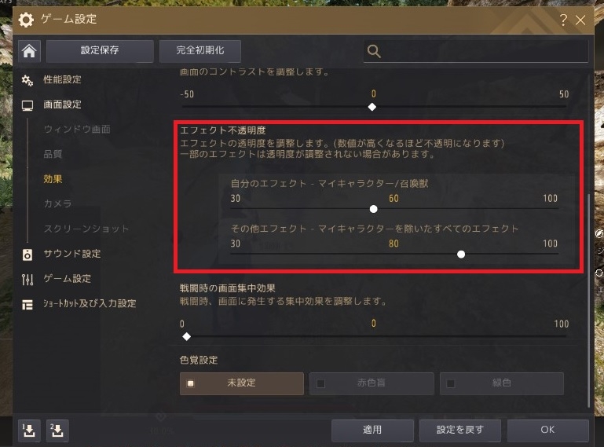
Task: Click the search magnifier icon
Action: pyautogui.click(x=374, y=51)
